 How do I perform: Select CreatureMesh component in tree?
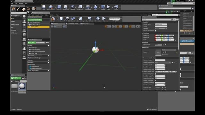click(x=38, y=27)
